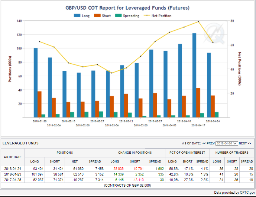
Task: Select the long position value 52 087
Action: [38, 180]
